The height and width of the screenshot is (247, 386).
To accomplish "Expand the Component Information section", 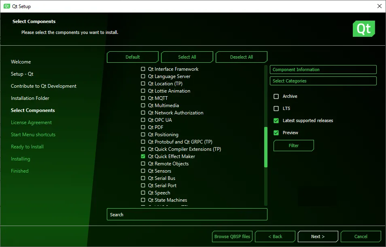I will pos(323,70).
